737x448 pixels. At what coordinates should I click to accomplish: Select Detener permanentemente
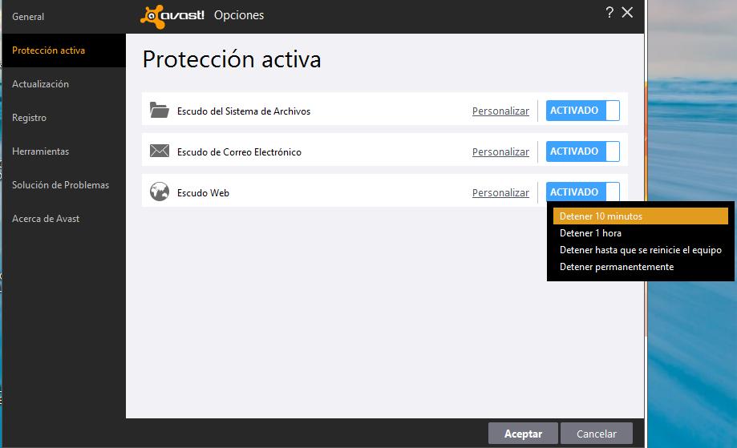pos(641,267)
